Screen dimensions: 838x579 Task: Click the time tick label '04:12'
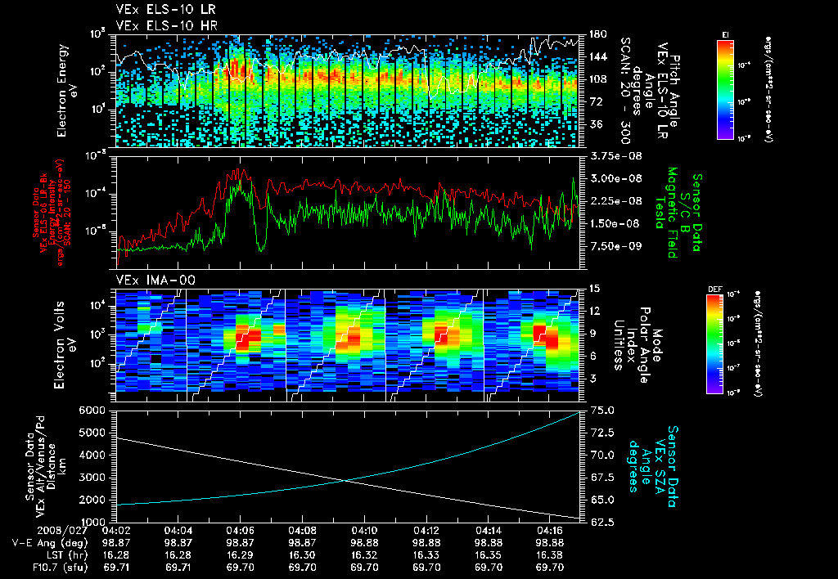426,531
